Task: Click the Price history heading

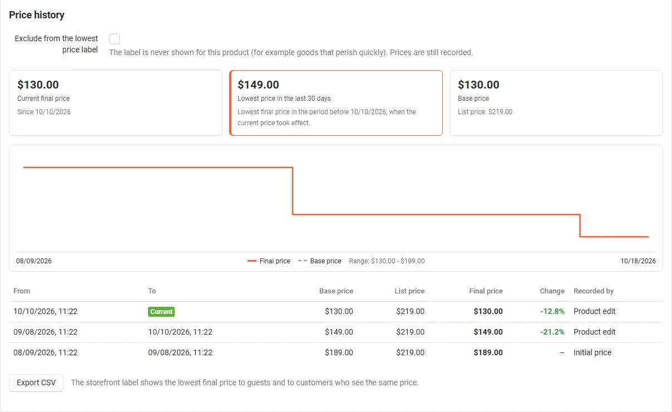Action: pos(37,15)
